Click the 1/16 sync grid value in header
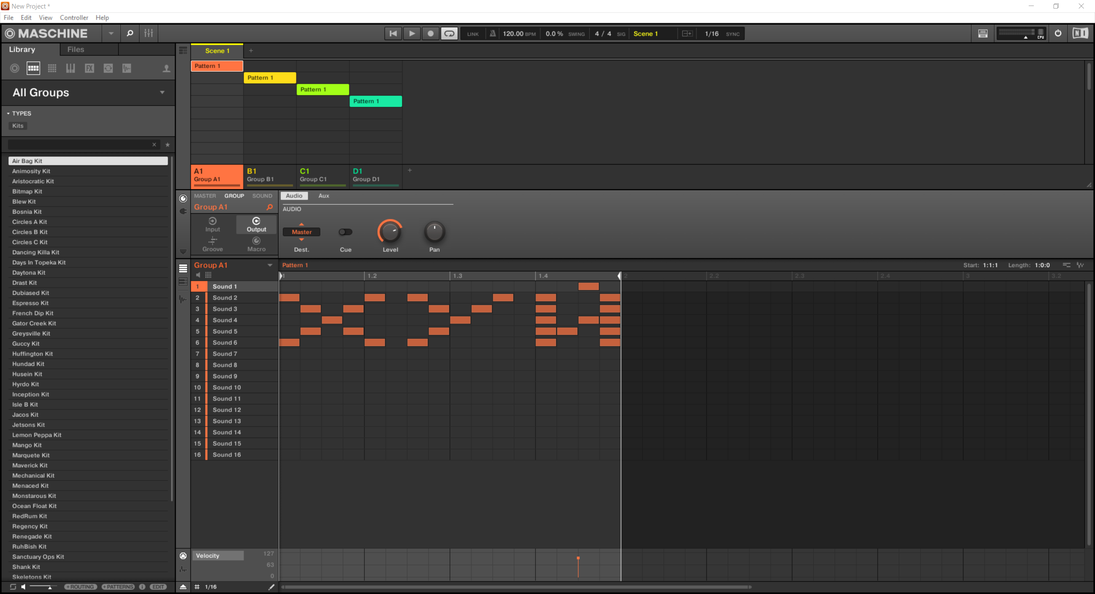This screenshot has height=594, width=1095. [712, 34]
